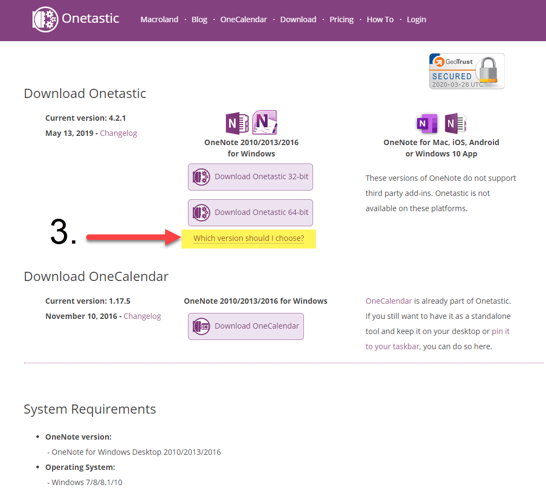Open the OneCalendar navigation link
The image size is (546, 497).
(244, 19)
